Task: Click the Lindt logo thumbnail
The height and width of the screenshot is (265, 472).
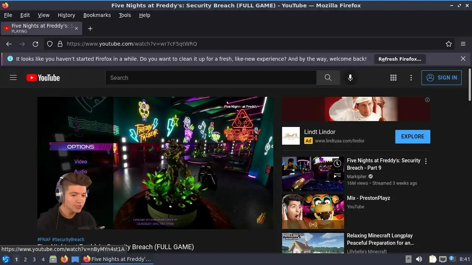Action: pyautogui.click(x=291, y=136)
